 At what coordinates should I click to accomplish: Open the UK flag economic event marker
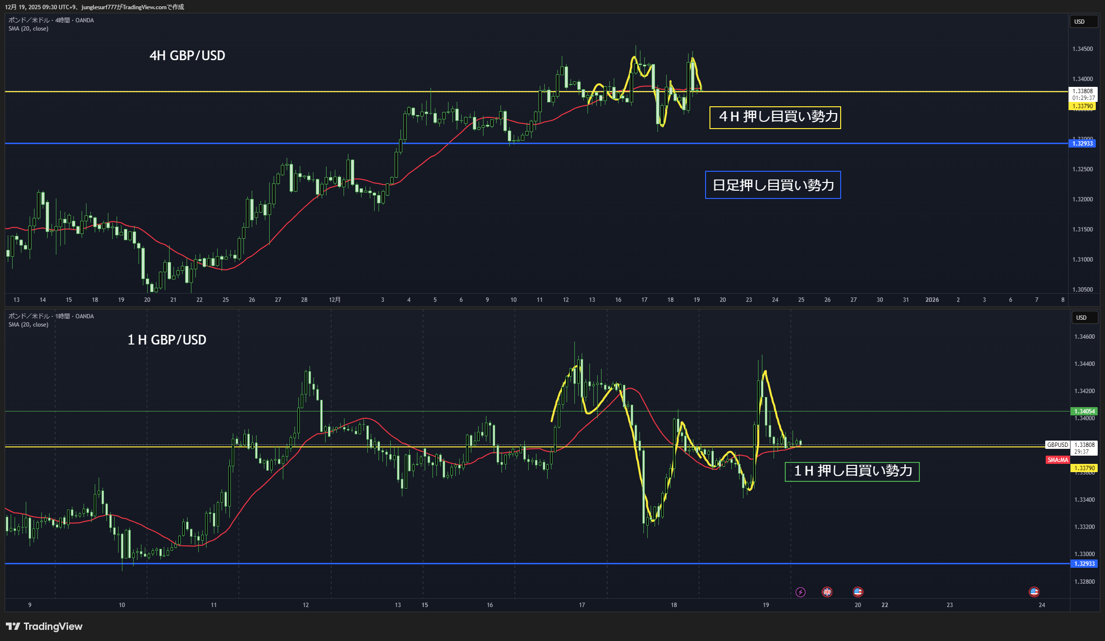[827, 592]
